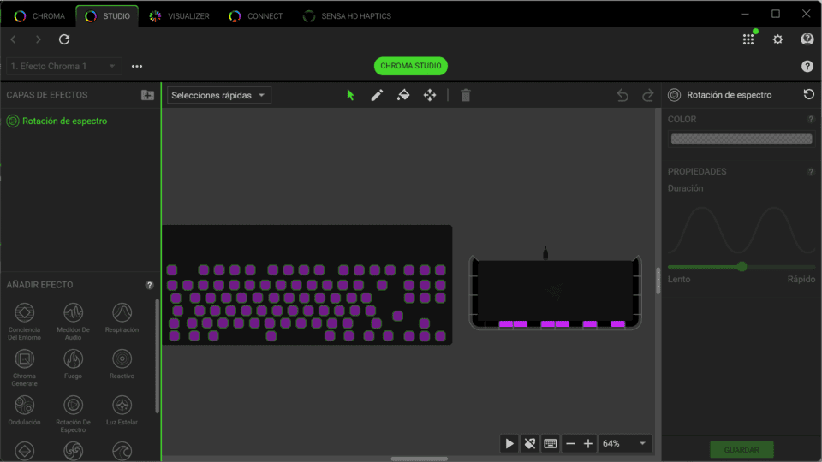Open the Efecto Chroma 1 dropdown
The width and height of the screenshot is (822, 462).
[63, 66]
